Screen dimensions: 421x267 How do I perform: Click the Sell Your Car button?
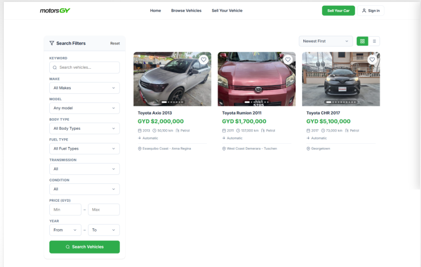pos(338,11)
